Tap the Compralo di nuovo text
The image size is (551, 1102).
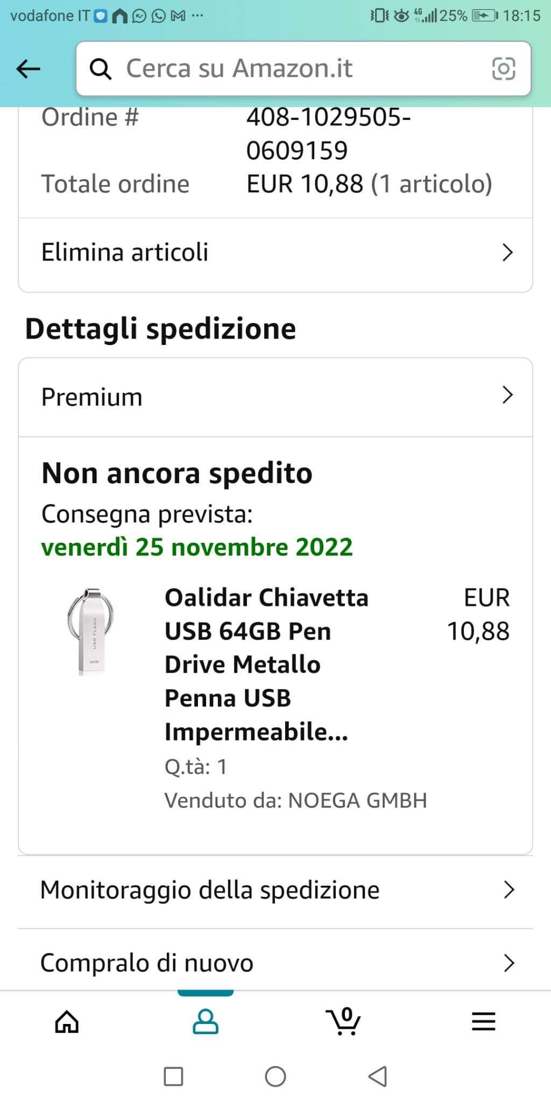(x=146, y=963)
